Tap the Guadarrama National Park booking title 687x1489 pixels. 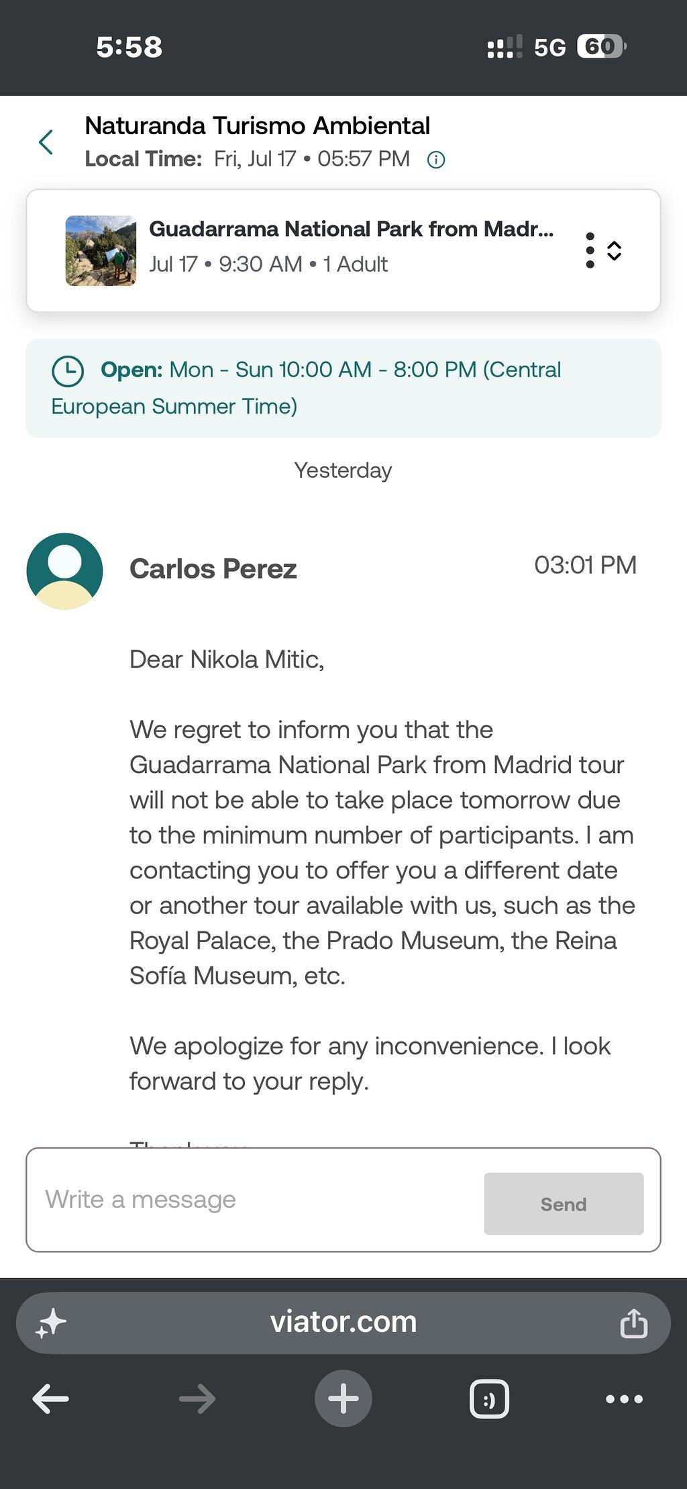click(x=352, y=229)
